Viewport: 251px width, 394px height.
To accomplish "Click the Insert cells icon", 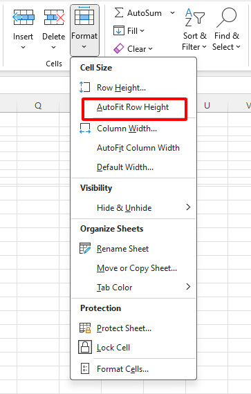I will [x=23, y=17].
